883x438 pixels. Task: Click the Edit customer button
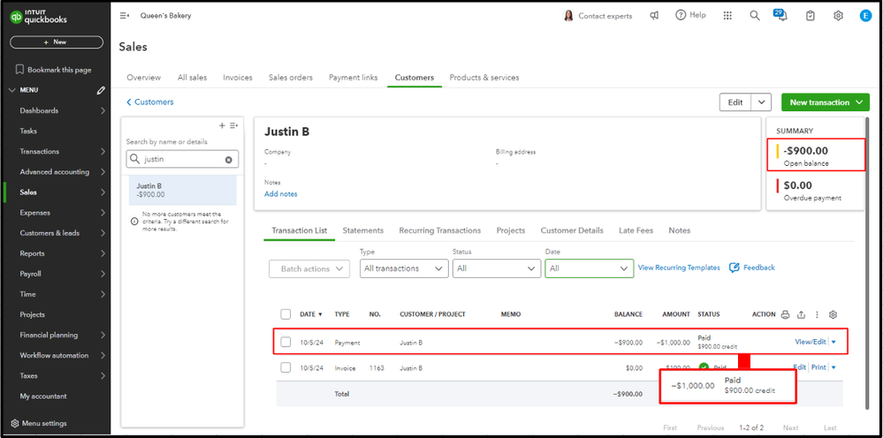(x=735, y=102)
